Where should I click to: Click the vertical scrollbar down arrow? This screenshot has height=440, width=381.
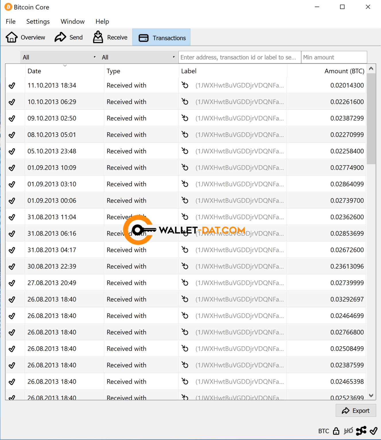[x=371, y=396]
